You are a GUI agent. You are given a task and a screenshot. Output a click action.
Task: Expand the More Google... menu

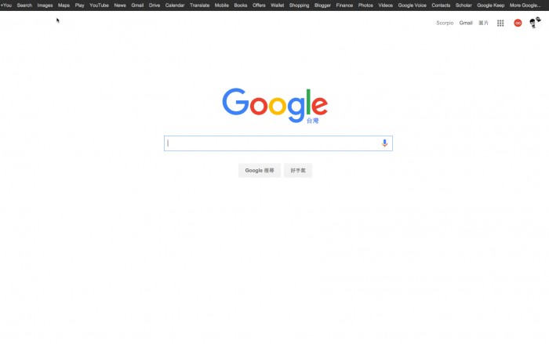pyautogui.click(x=525, y=5)
